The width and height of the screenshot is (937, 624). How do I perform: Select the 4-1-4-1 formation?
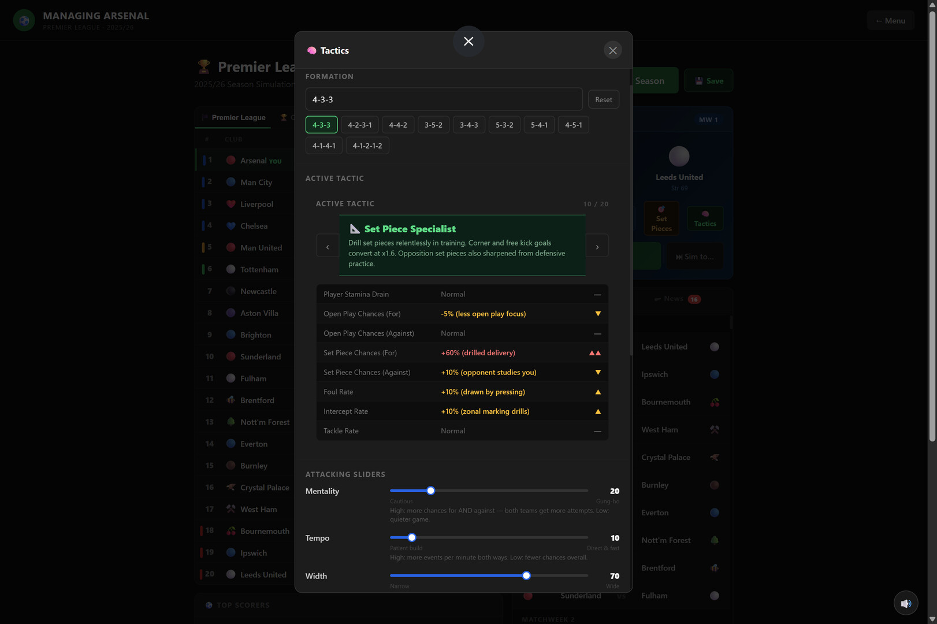[324, 146]
